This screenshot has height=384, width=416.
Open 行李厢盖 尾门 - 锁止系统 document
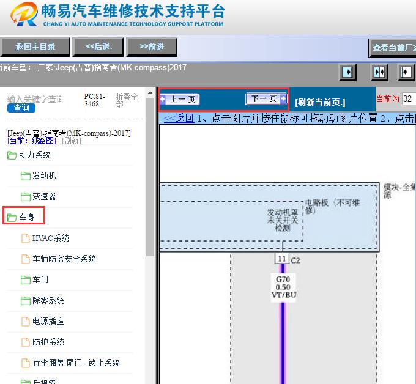(x=76, y=363)
